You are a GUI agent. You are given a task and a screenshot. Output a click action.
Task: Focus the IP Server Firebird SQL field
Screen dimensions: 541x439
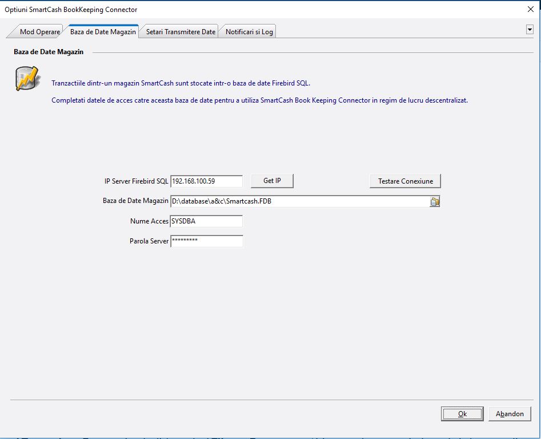click(206, 181)
